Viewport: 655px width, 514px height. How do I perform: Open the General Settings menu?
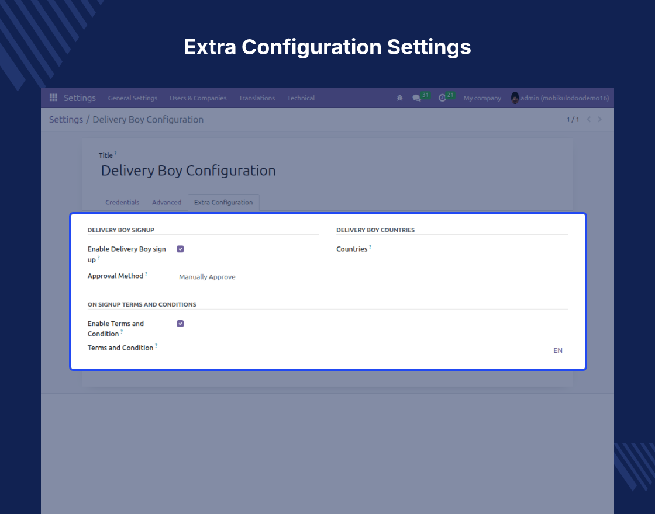click(x=132, y=98)
